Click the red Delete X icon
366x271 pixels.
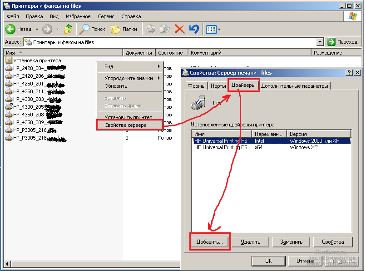click(x=179, y=29)
